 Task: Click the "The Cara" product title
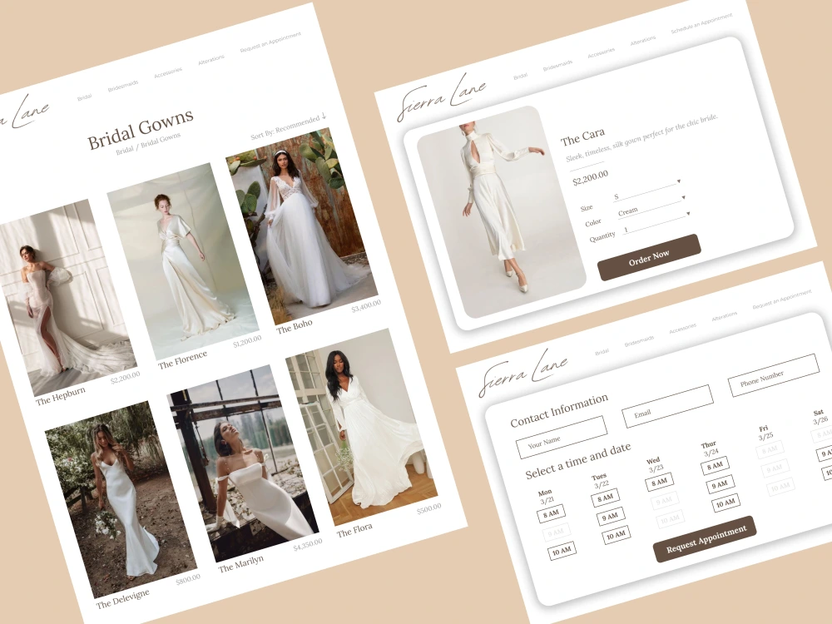[582, 137]
